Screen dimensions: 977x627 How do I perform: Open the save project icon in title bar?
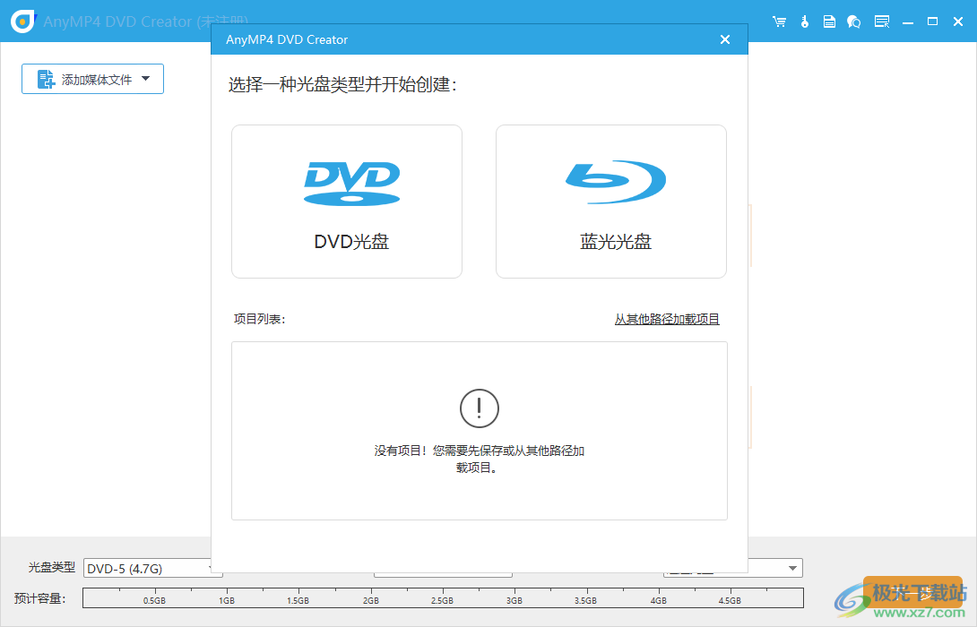pos(829,21)
